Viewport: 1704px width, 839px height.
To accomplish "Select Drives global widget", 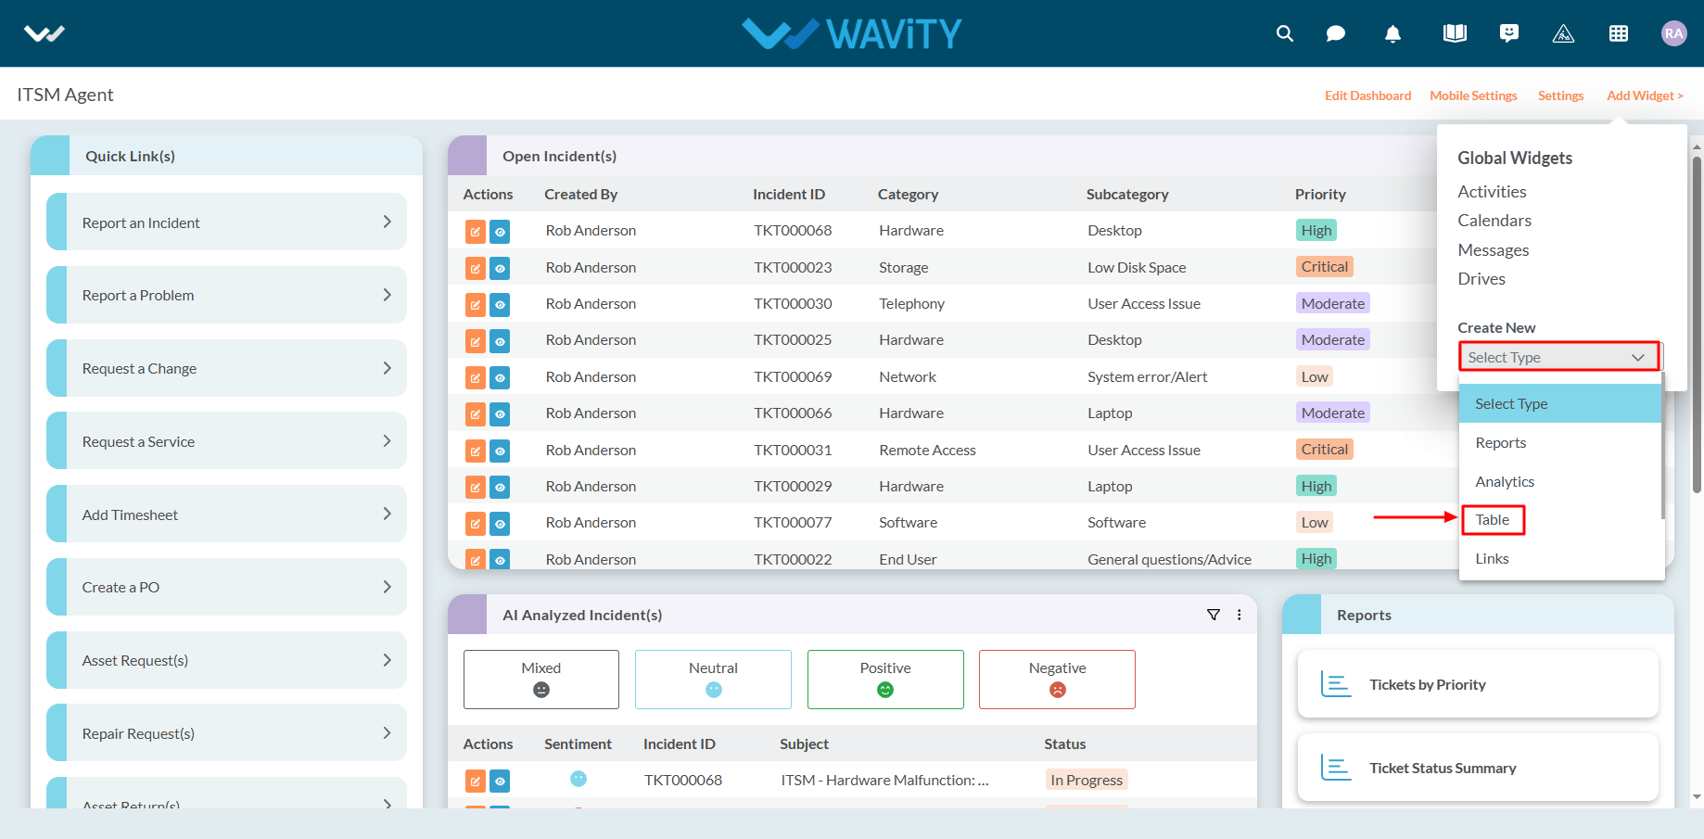I will tap(1481, 279).
